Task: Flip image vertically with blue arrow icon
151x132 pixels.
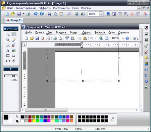Action: 146,75
